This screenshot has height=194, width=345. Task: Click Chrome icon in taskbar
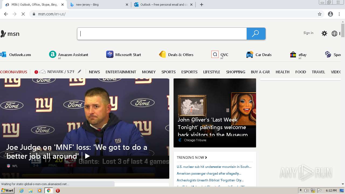(x=49, y=190)
